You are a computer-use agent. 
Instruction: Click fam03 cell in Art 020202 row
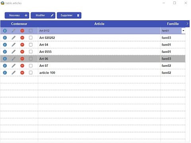173,38
